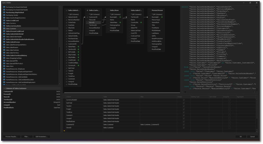Open Preview Results dialog
Screen dimensions: 263x144
[x=11, y=137]
